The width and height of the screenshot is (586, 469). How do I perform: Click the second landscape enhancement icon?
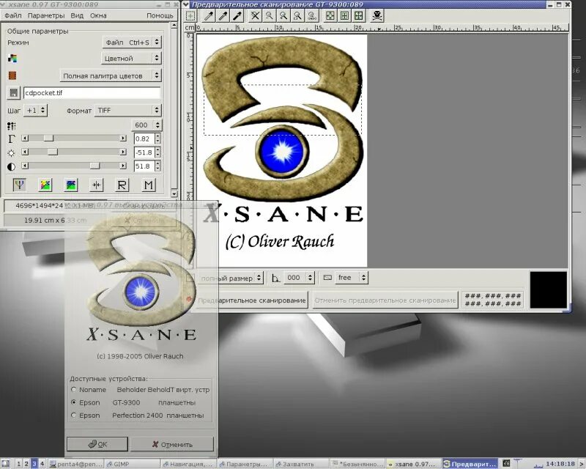click(x=71, y=185)
